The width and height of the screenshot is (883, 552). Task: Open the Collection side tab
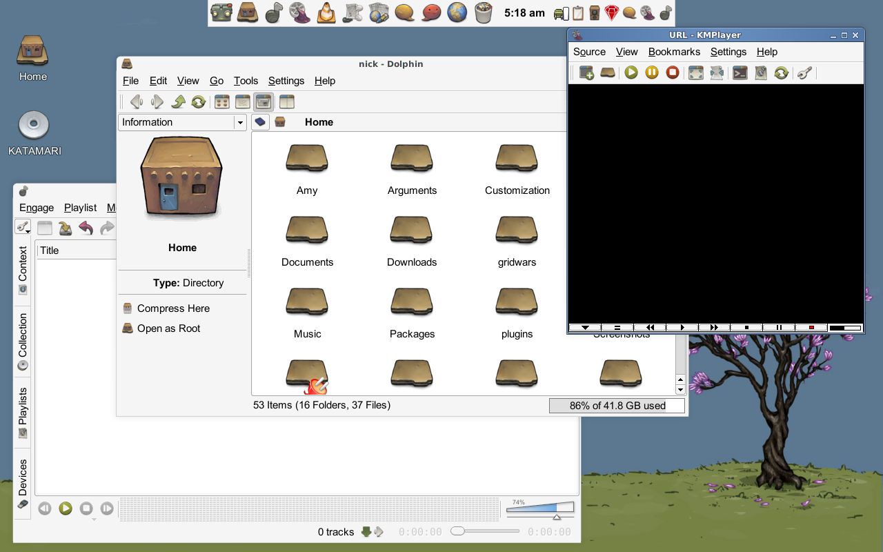point(23,342)
